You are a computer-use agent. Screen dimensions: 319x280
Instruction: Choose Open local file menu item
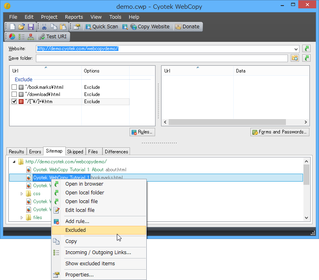tap(99, 202)
